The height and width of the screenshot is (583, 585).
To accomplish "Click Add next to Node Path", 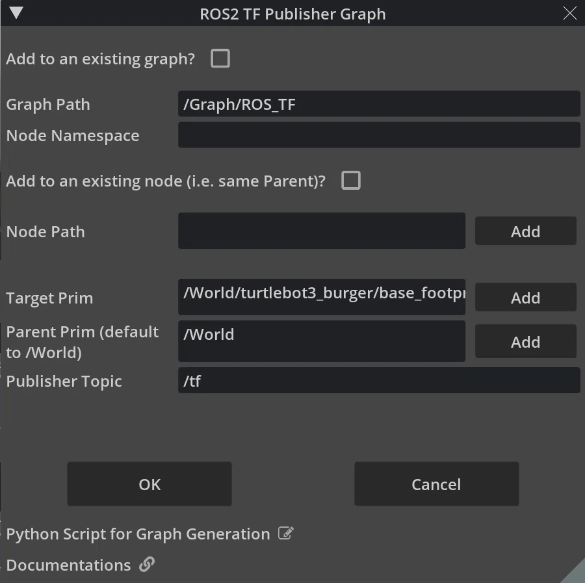I will 525,231.
